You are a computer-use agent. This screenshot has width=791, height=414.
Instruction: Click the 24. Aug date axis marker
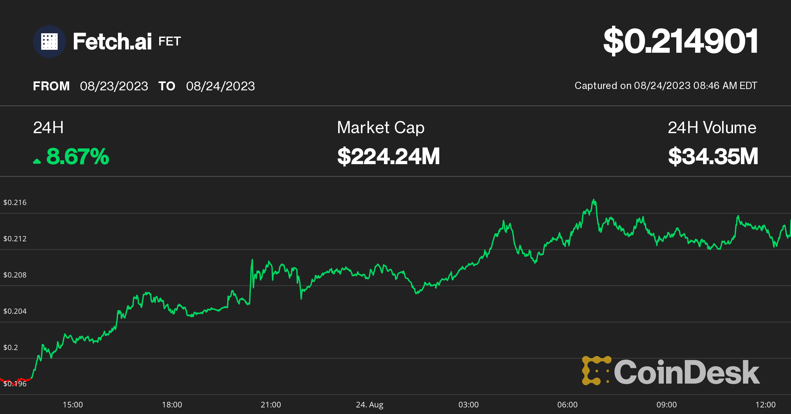pyautogui.click(x=369, y=404)
